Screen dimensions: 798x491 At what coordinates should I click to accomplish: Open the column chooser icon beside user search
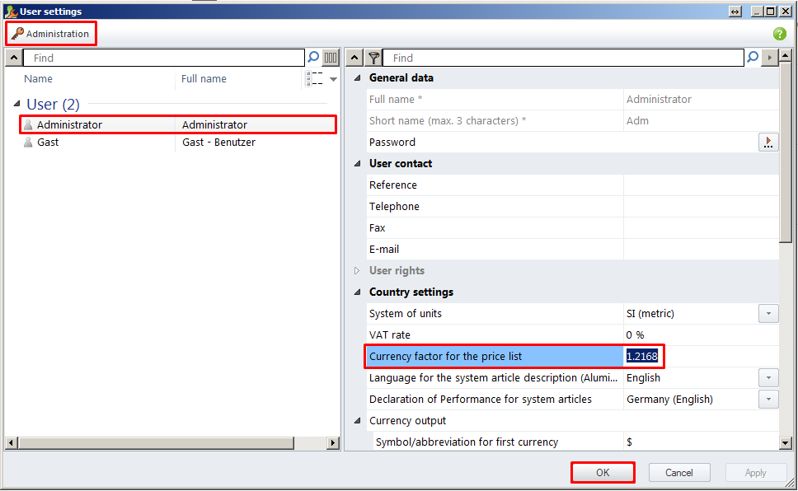331,58
